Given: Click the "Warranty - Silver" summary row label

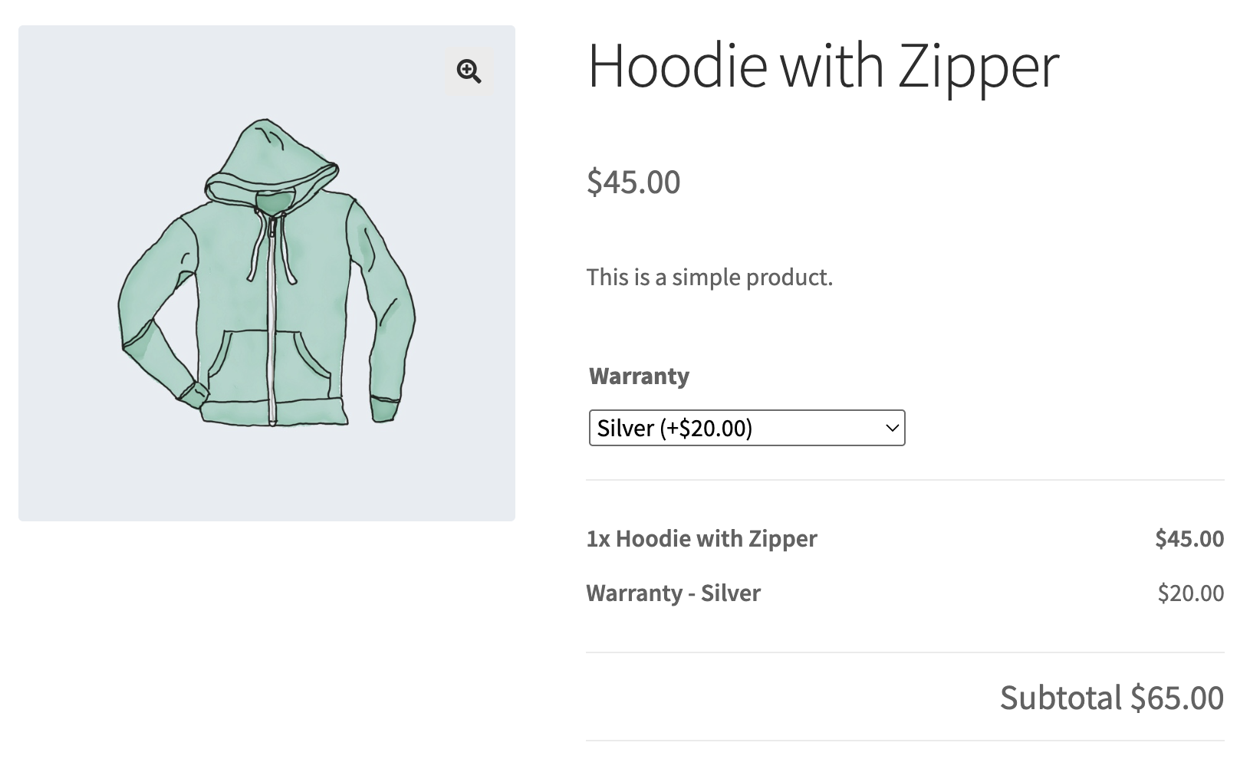Looking at the screenshot, I should 673,593.
